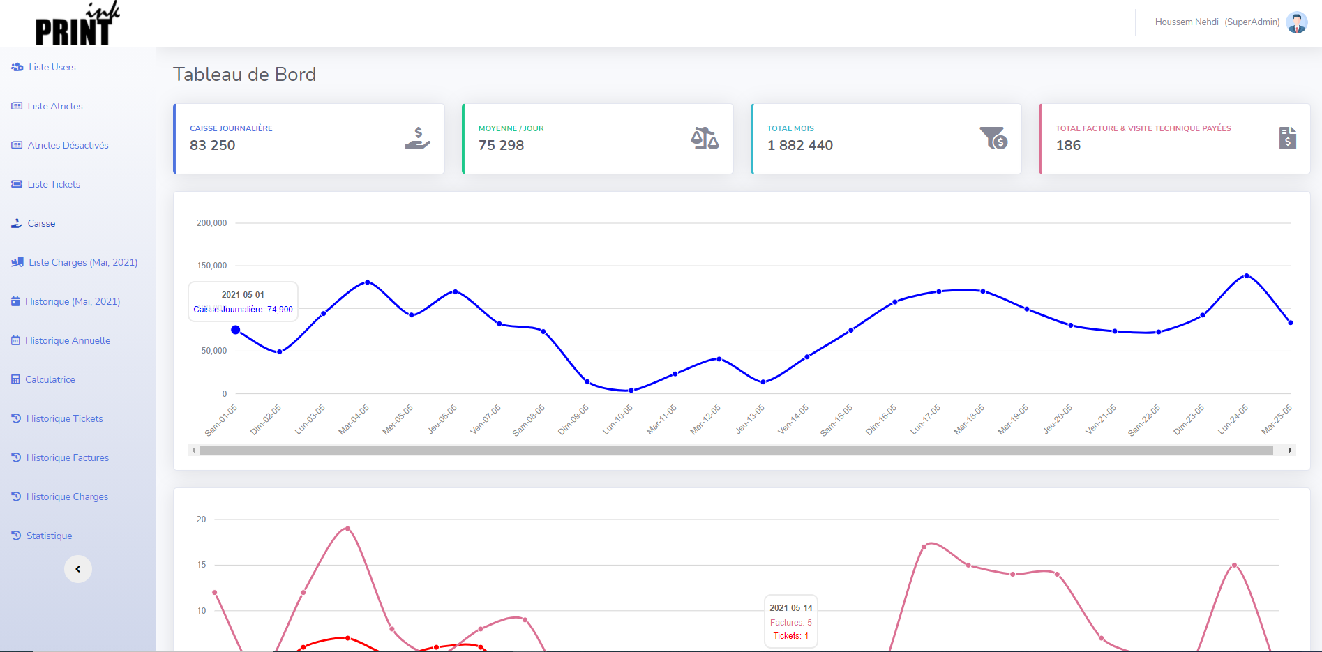Click chart scrollbar left arrow
The image size is (1322, 652).
pyautogui.click(x=193, y=450)
